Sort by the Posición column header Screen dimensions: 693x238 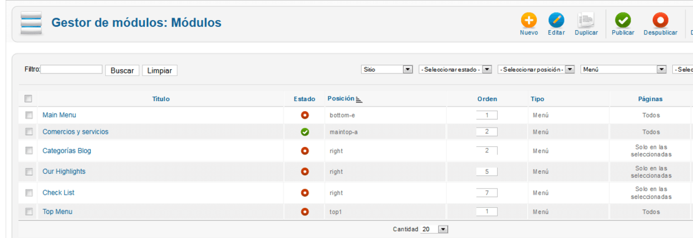point(341,99)
